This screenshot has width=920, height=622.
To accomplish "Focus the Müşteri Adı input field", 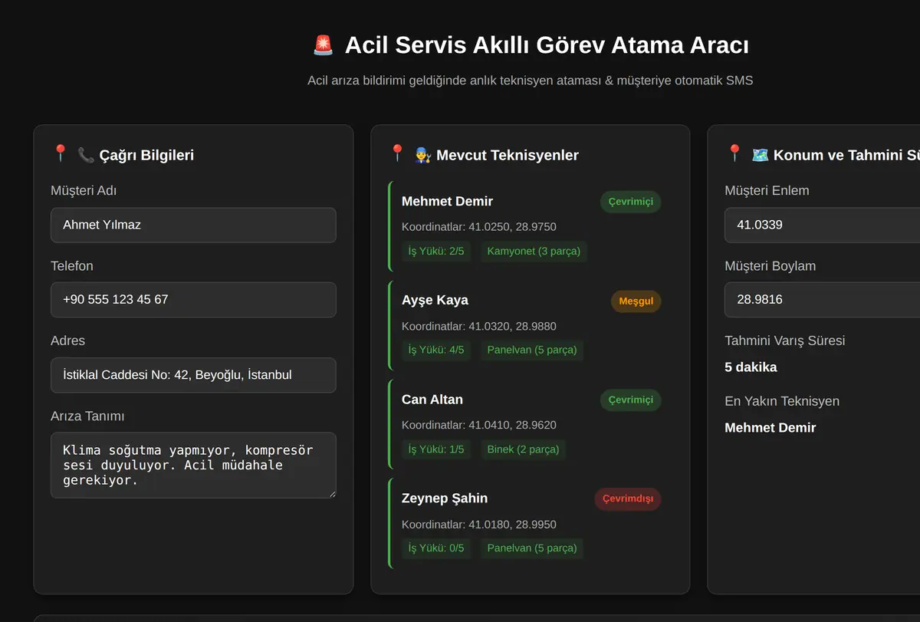I will click(x=193, y=225).
